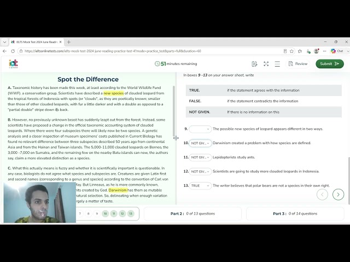The height and width of the screenshot is (262, 350).
Task: Open the empty answer dropdown for question 9
Action: pyautogui.click(x=200, y=129)
